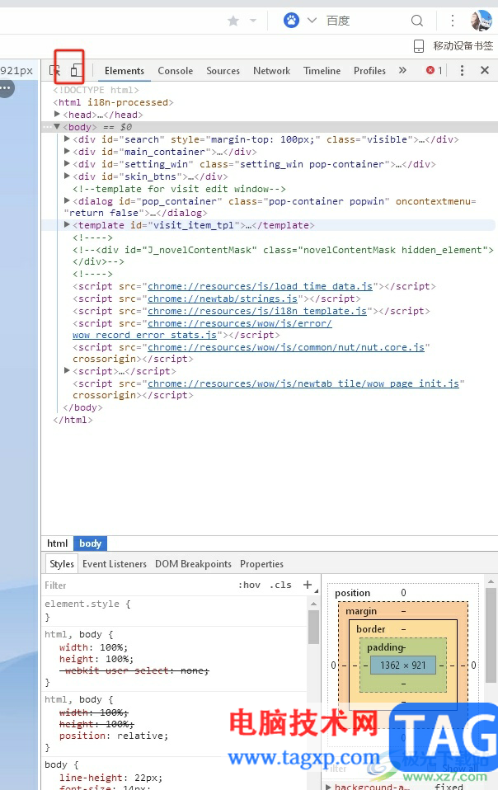498x790 pixels.
Task: Click the bookmark star icon
Action: tap(233, 21)
